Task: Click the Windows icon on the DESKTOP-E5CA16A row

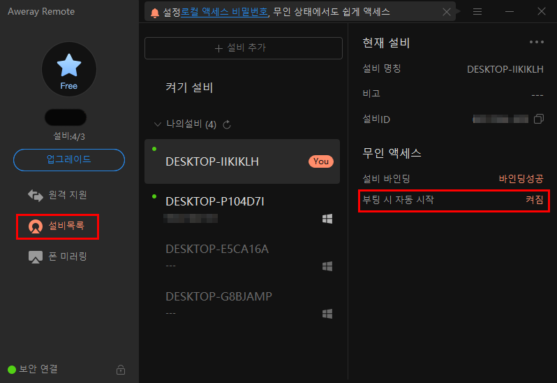Action: pyautogui.click(x=327, y=266)
